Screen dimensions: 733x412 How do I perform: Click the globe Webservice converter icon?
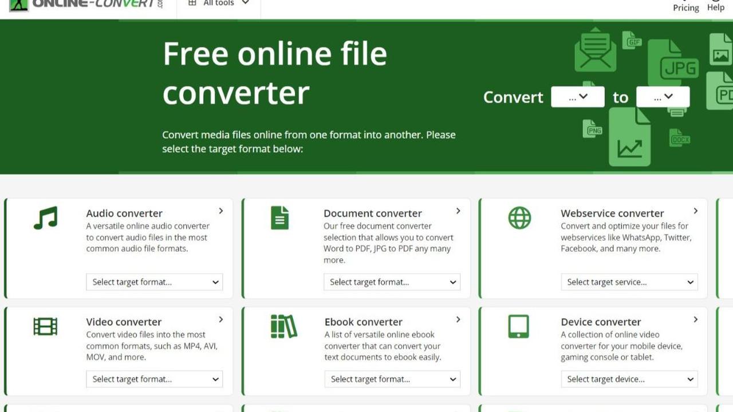[519, 218]
